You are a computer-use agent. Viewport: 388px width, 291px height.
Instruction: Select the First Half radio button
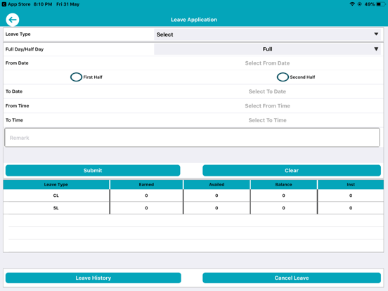(x=76, y=77)
